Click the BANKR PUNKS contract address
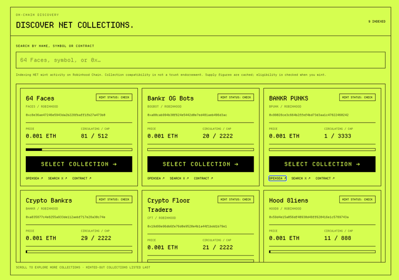399x280 pixels. (309, 115)
